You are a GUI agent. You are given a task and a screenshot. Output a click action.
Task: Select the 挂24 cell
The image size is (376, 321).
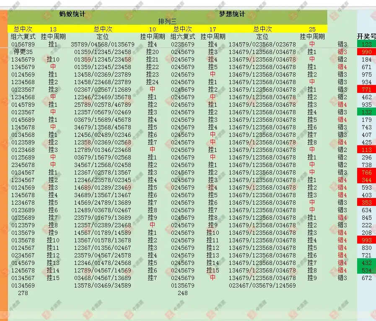[153, 82]
